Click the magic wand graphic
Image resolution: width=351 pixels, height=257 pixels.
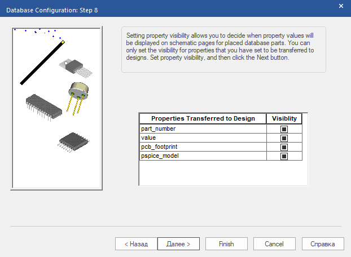[42, 62]
